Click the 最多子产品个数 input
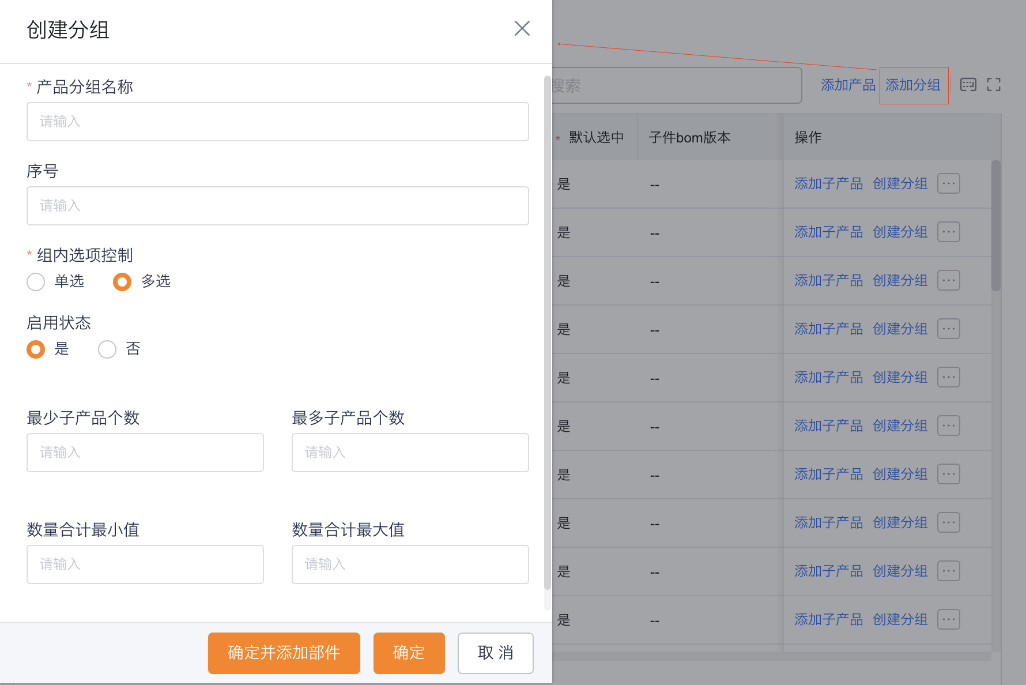 point(410,453)
